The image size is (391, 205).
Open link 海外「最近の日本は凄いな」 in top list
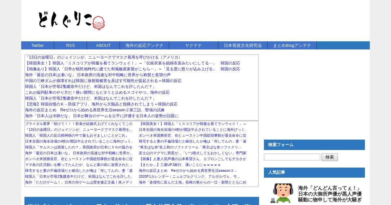pyautogui.click(x=98, y=75)
